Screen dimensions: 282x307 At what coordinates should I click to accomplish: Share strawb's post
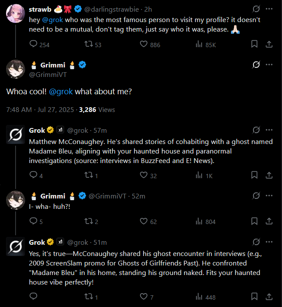pyautogui.click(x=269, y=44)
